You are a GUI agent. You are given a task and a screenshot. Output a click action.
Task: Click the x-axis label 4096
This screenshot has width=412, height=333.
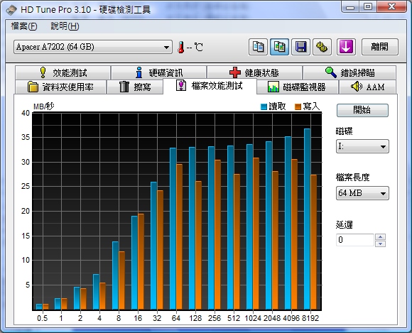point(291,318)
